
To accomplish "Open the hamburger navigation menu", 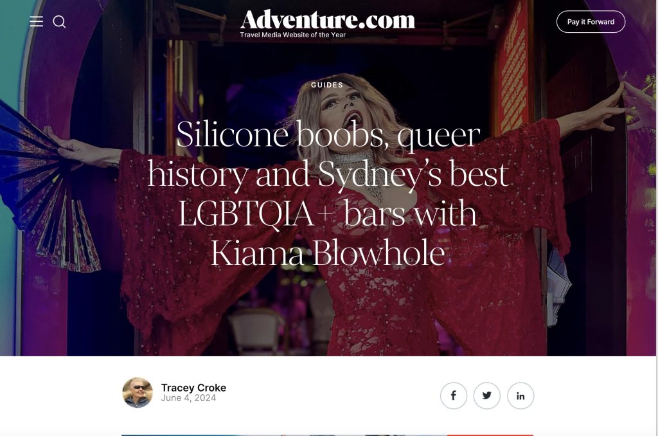I will click(x=36, y=21).
